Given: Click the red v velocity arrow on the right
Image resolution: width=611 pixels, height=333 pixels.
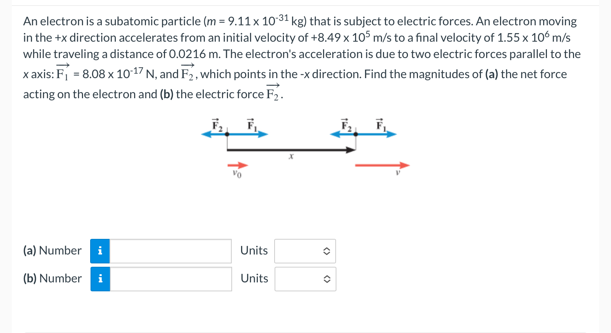Looking at the screenshot, I should tap(382, 165).
